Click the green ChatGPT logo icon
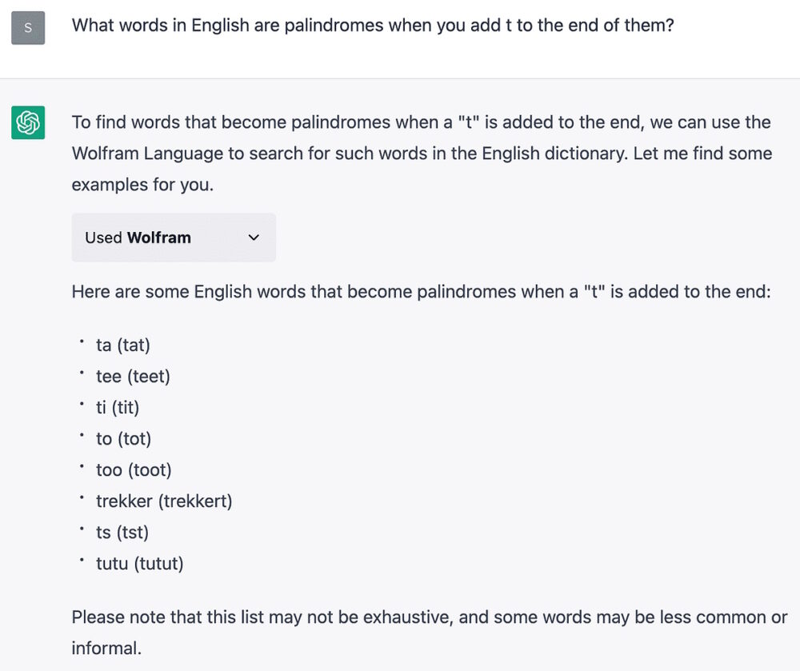800x671 pixels. pos(28,122)
